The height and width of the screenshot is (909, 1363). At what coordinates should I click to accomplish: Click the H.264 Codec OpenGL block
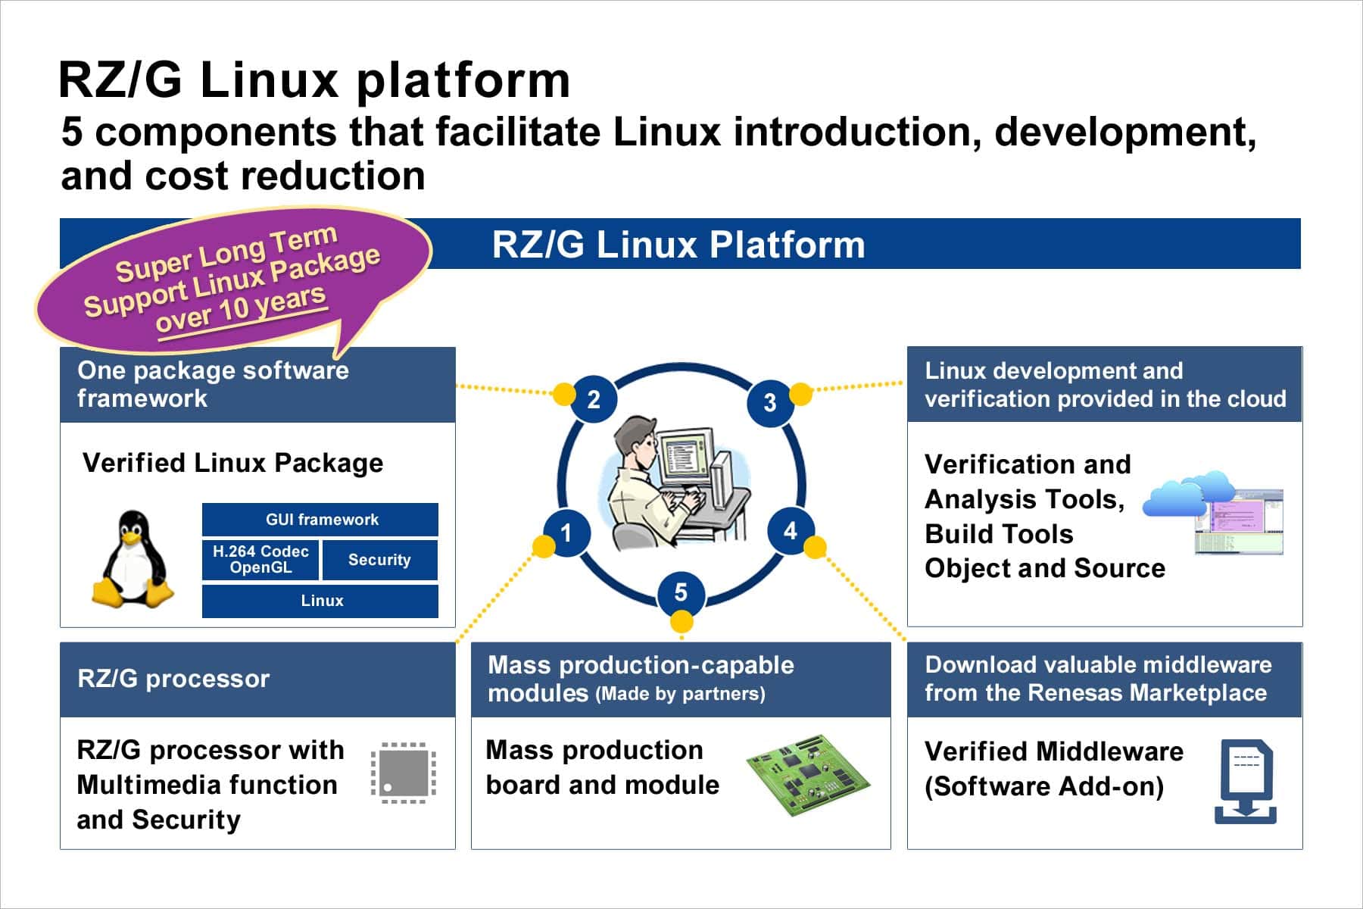[260, 560]
